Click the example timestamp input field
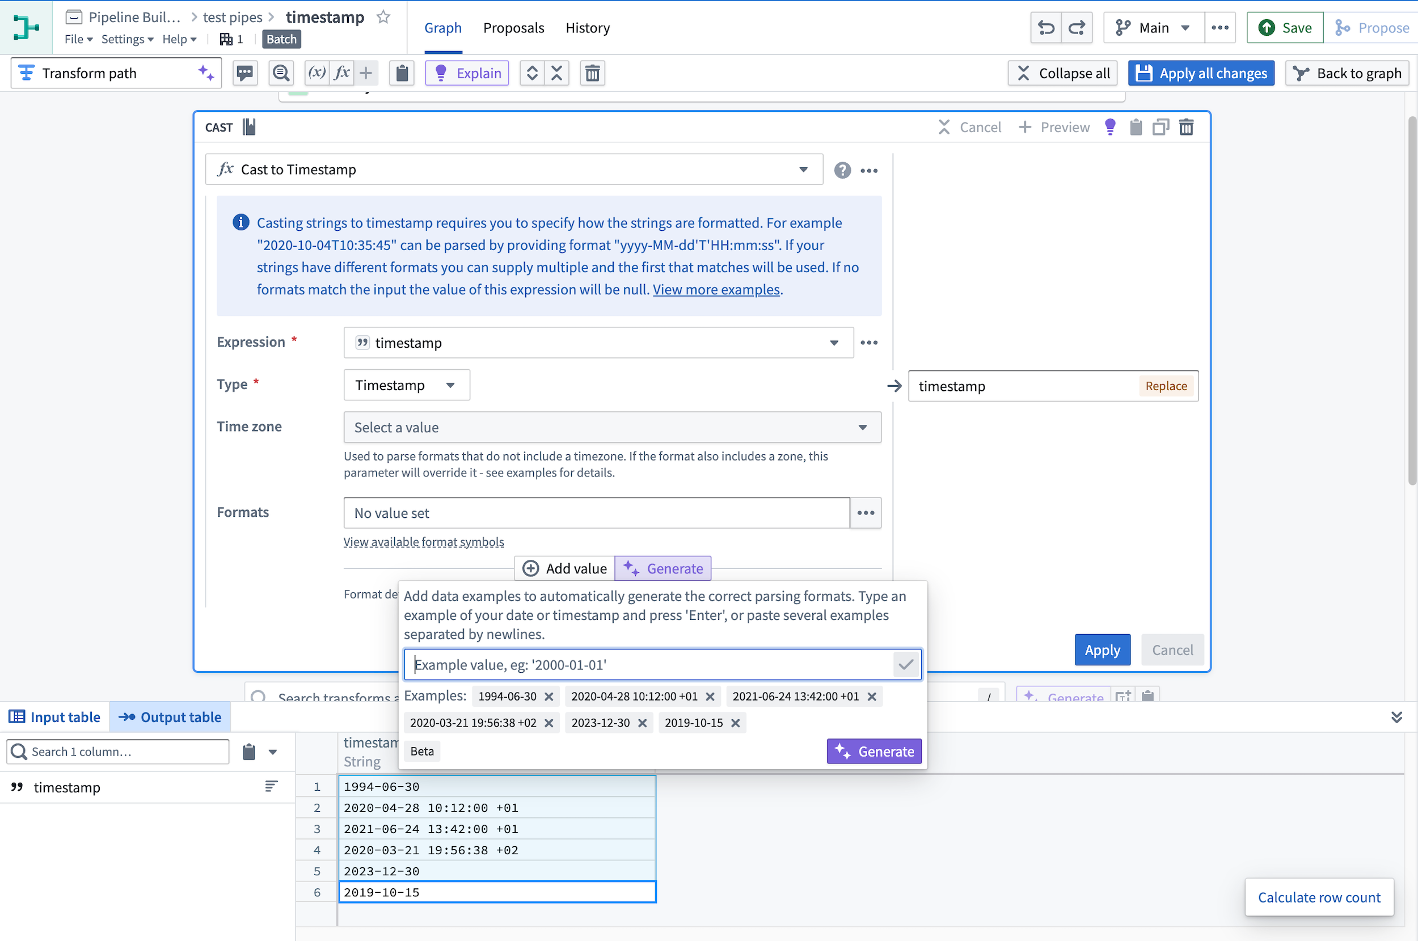 (651, 663)
